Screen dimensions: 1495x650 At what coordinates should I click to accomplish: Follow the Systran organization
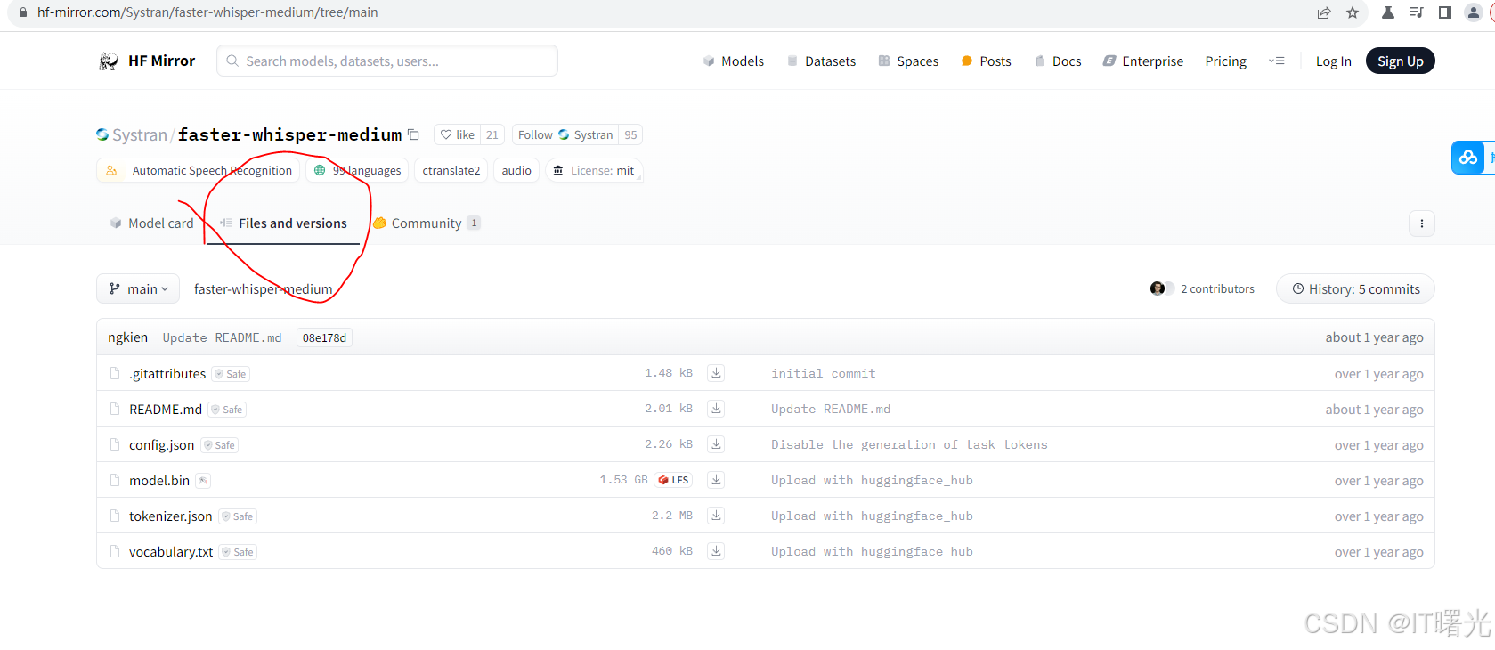[565, 134]
